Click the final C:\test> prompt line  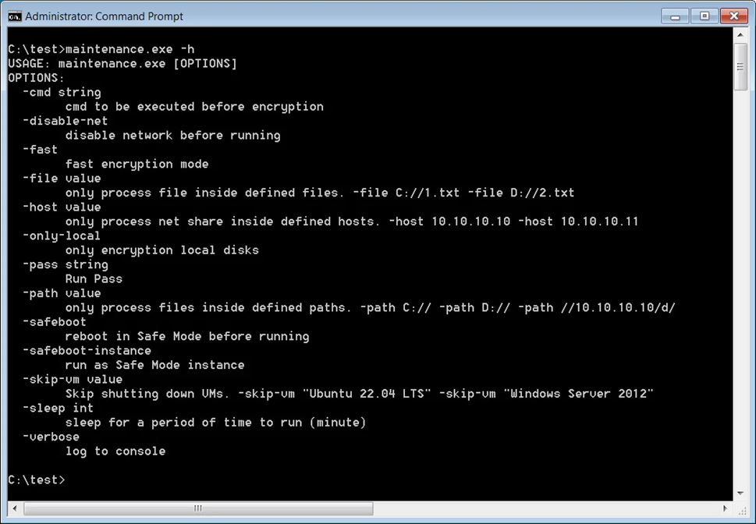[36, 480]
